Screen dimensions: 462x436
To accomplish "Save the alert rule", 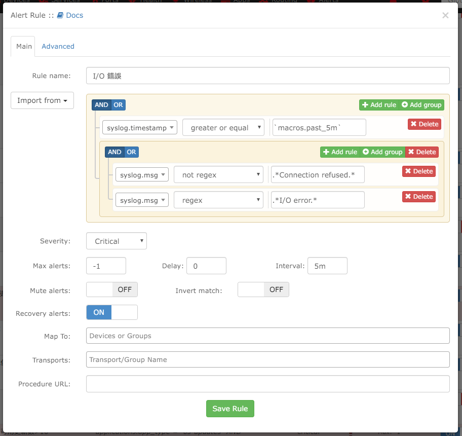I will point(230,409).
